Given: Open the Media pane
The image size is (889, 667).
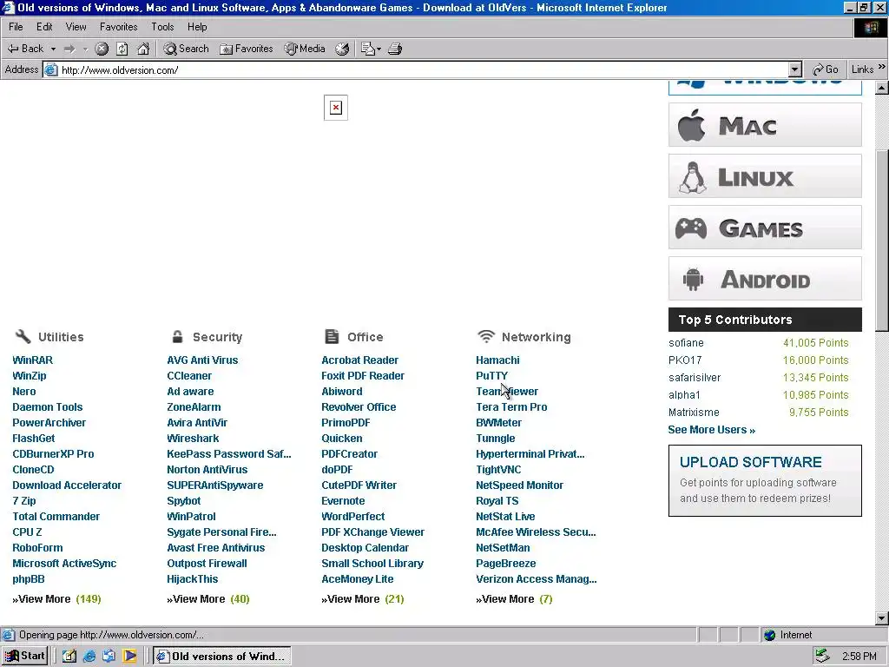Looking at the screenshot, I should [305, 49].
